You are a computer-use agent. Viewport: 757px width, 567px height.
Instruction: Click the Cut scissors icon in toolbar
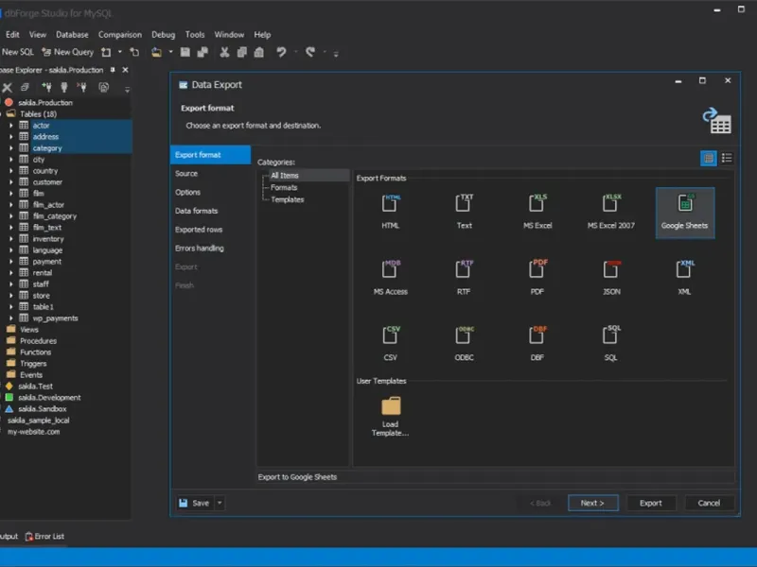(x=224, y=52)
